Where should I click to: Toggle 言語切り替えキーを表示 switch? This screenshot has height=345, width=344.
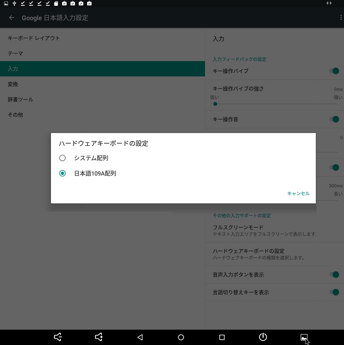pyautogui.click(x=334, y=292)
